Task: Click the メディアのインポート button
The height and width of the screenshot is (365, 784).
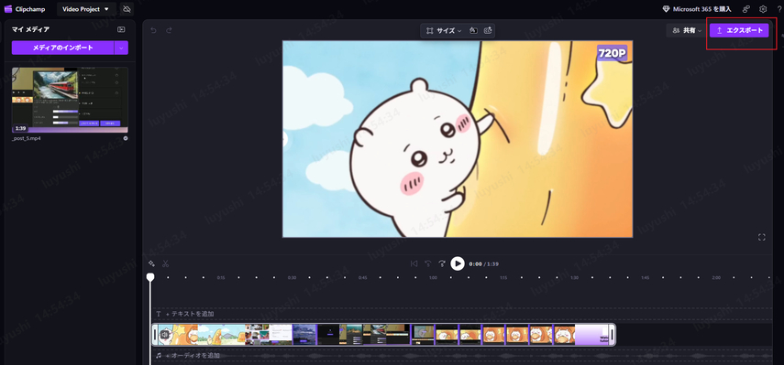Action: pos(63,48)
